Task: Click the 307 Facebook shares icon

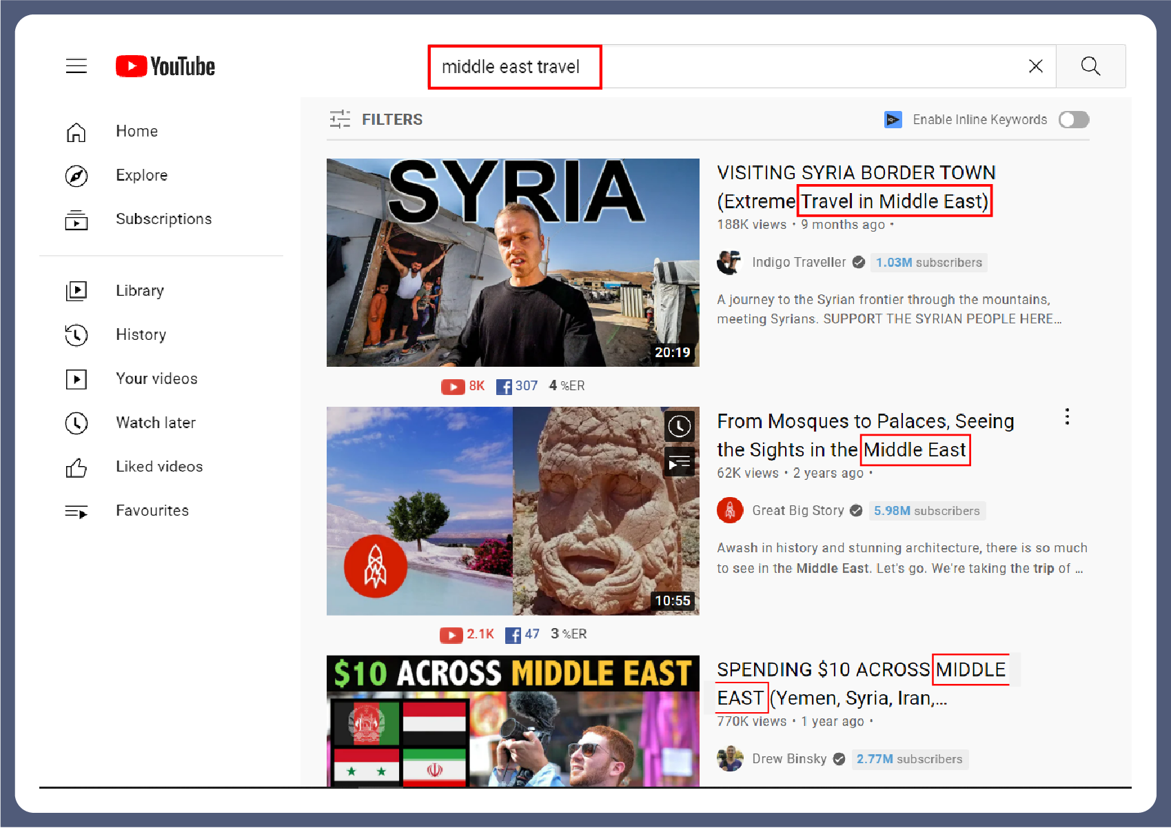Action: pyautogui.click(x=504, y=387)
